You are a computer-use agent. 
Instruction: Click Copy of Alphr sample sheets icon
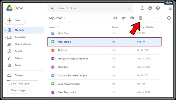click(x=53, y=84)
